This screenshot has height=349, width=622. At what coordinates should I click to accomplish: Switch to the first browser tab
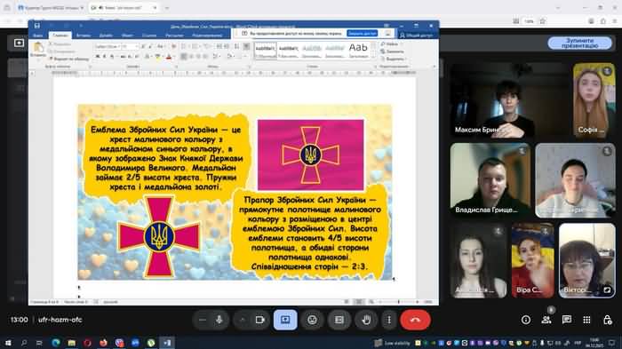(x=51, y=7)
